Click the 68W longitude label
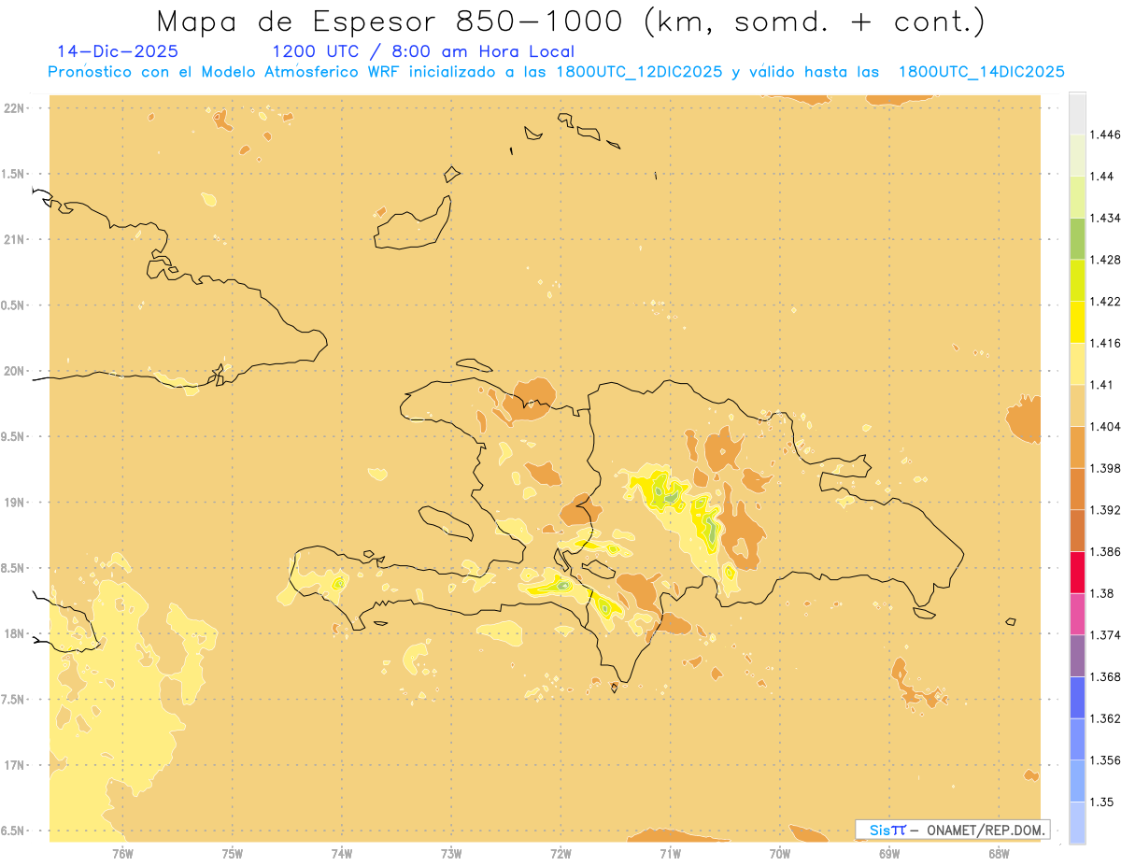The width and height of the screenshot is (1121, 866). click(999, 853)
